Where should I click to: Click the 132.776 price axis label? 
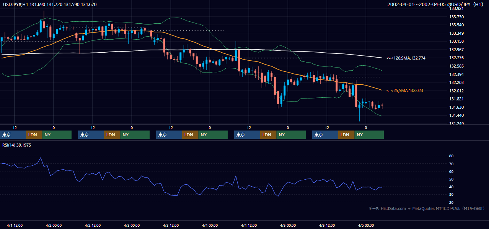click(x=456, y=58)
